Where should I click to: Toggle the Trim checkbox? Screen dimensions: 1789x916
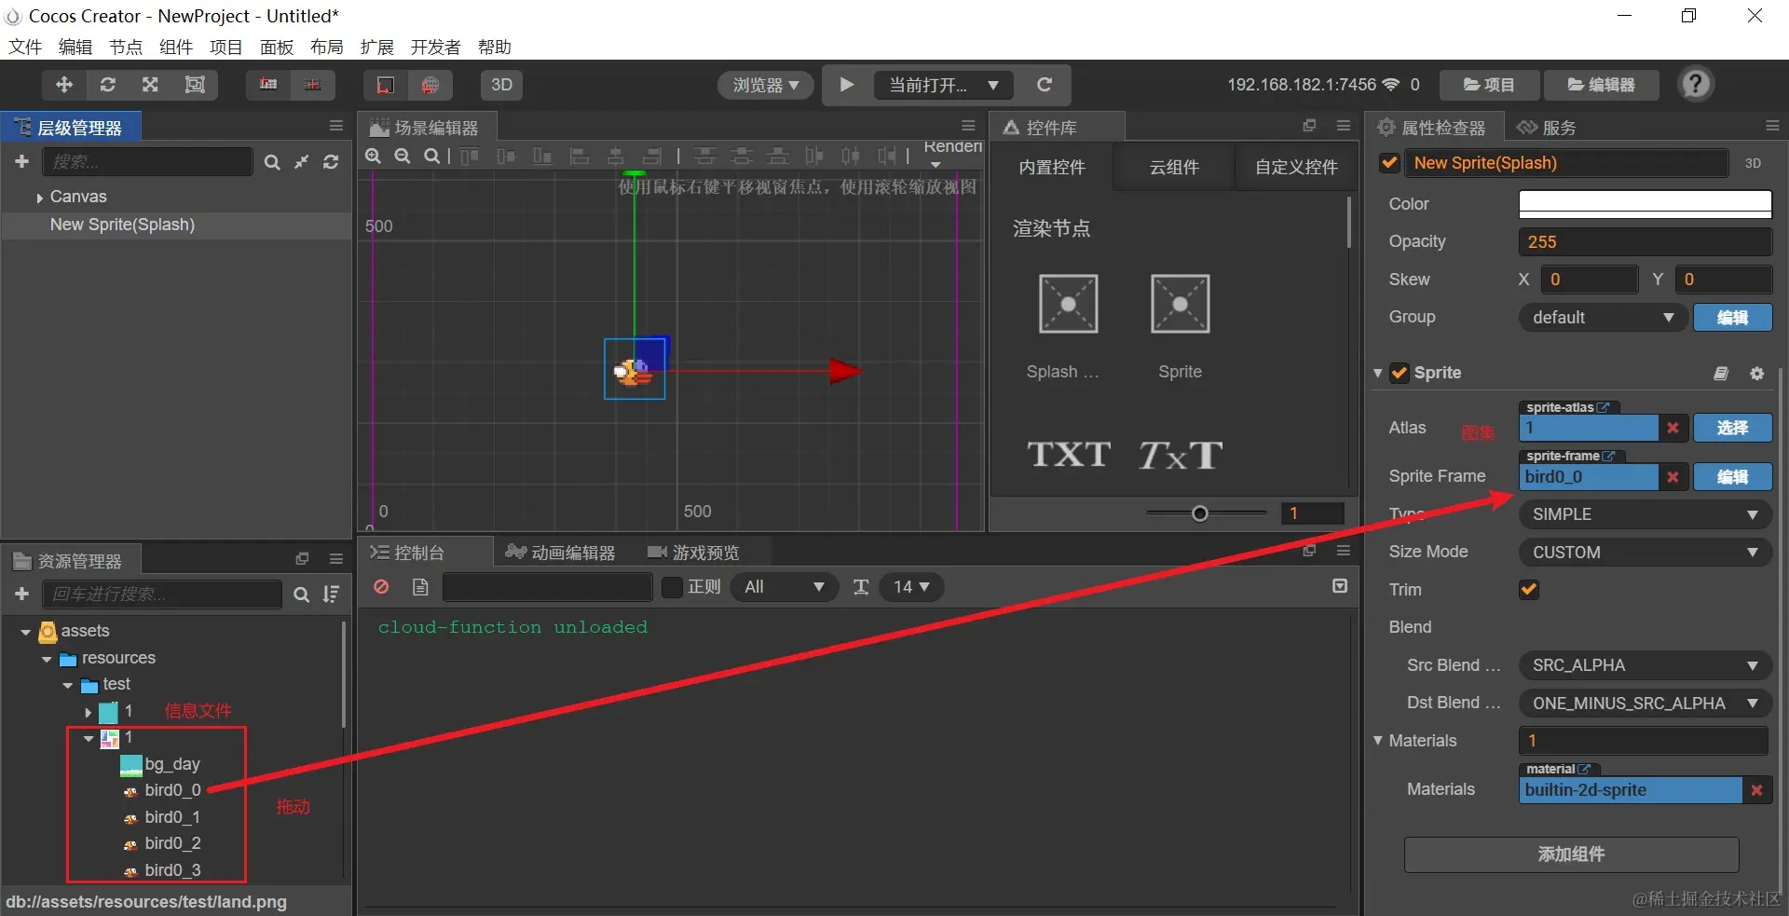(1529, 590)
